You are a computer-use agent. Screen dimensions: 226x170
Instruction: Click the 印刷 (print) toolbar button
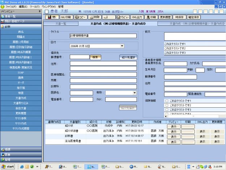coord(151,17)
